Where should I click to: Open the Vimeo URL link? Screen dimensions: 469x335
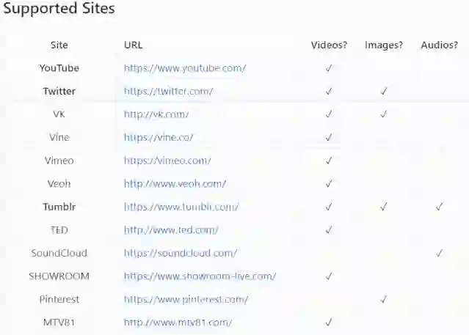click(x=167, y=161)
